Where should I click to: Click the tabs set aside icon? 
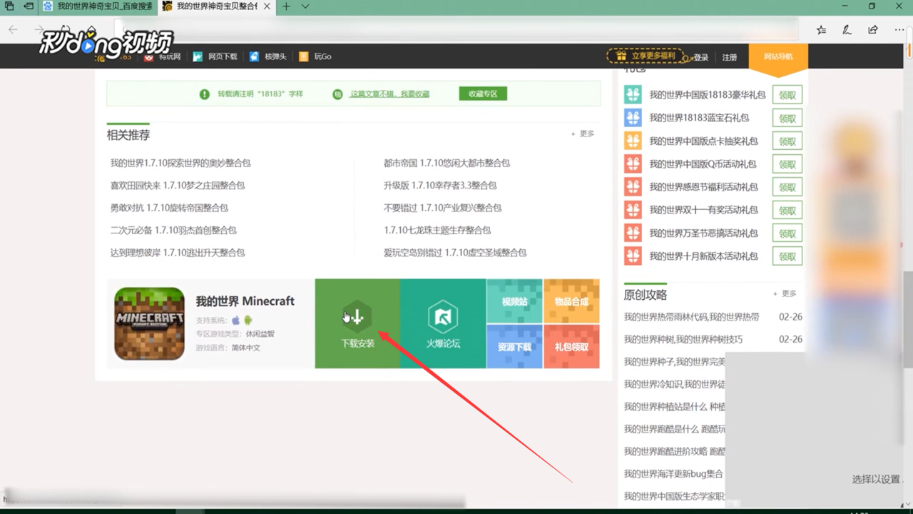[9, 6]
